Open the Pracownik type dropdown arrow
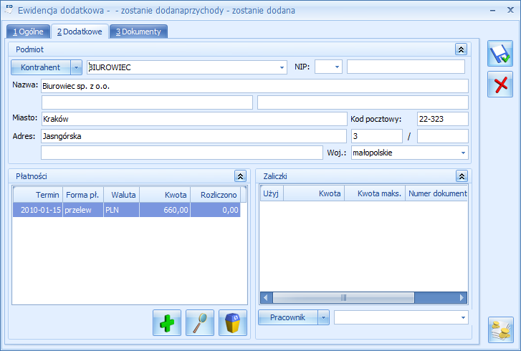The height and width of the screenshot is (351, 521). (323, 317)
